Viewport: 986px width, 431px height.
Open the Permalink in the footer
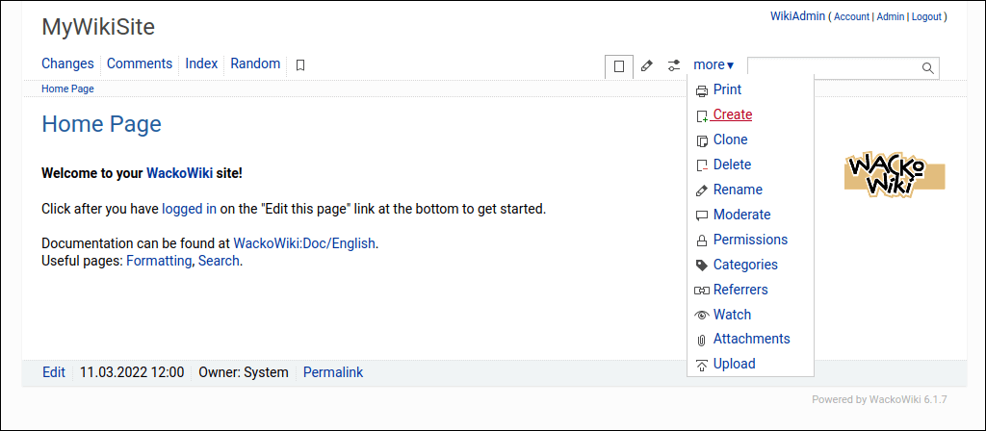(333, 372)
